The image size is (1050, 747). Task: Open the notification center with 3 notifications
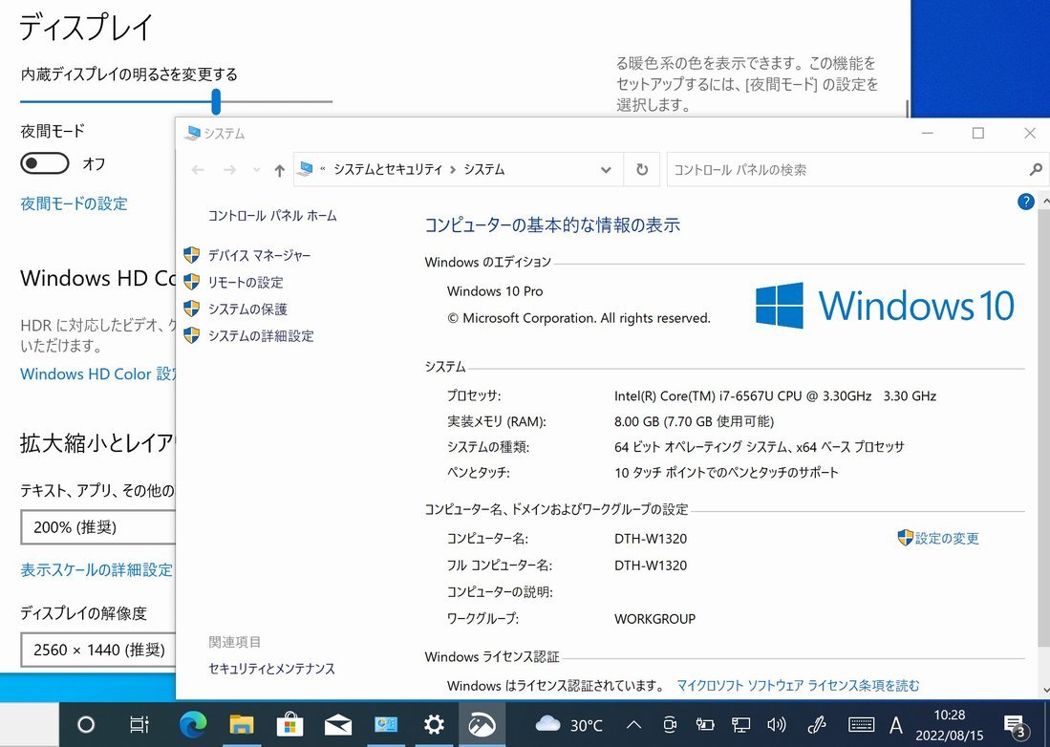[1016, 725]
